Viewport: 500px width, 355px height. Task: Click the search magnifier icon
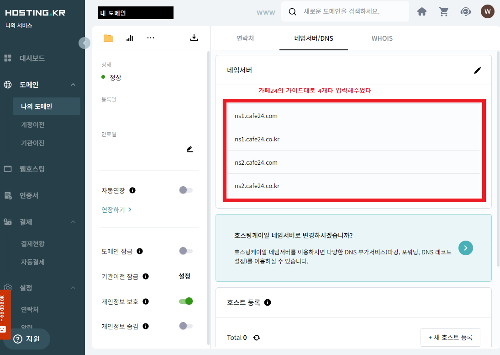click(x=292, y=11)
